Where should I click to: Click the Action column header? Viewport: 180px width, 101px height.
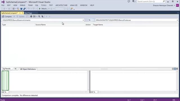pyautogui.click(x=88, y=25)
